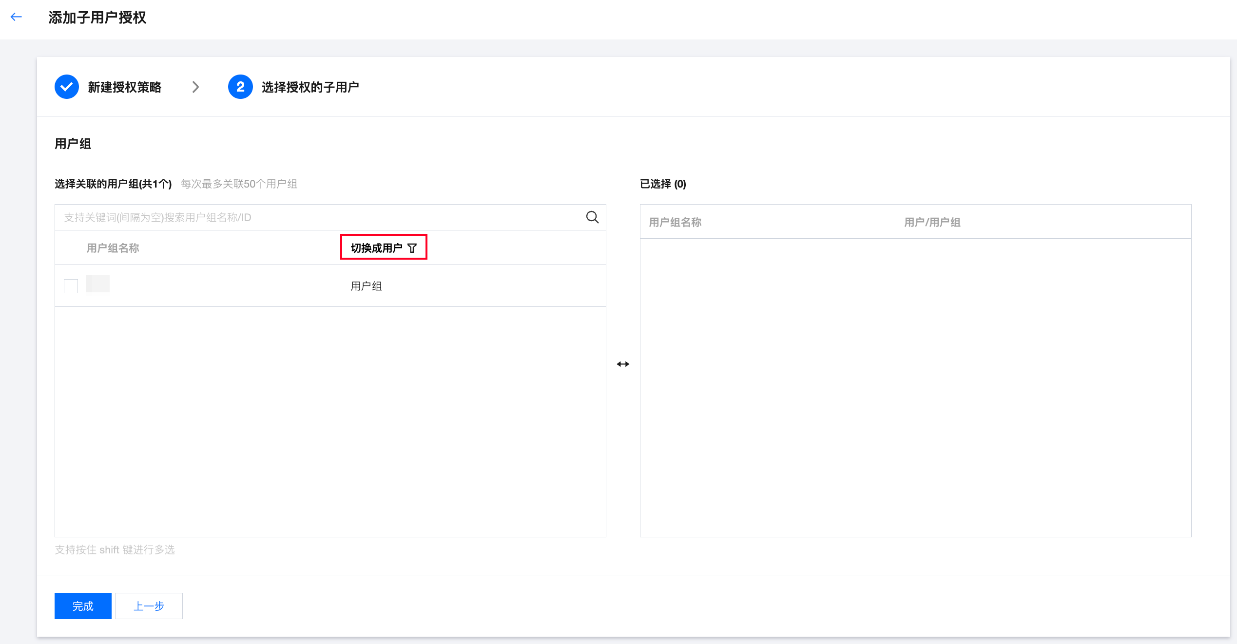Click the 添加子用户授权 page title
The height and width of the screenshot is (644, 1237).
pyautogui.click(x=97, y=18)
